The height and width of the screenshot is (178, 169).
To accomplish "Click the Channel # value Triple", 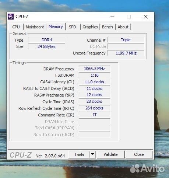I will (126, 40).
